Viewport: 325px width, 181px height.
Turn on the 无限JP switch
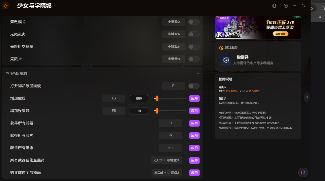(194, 59)
